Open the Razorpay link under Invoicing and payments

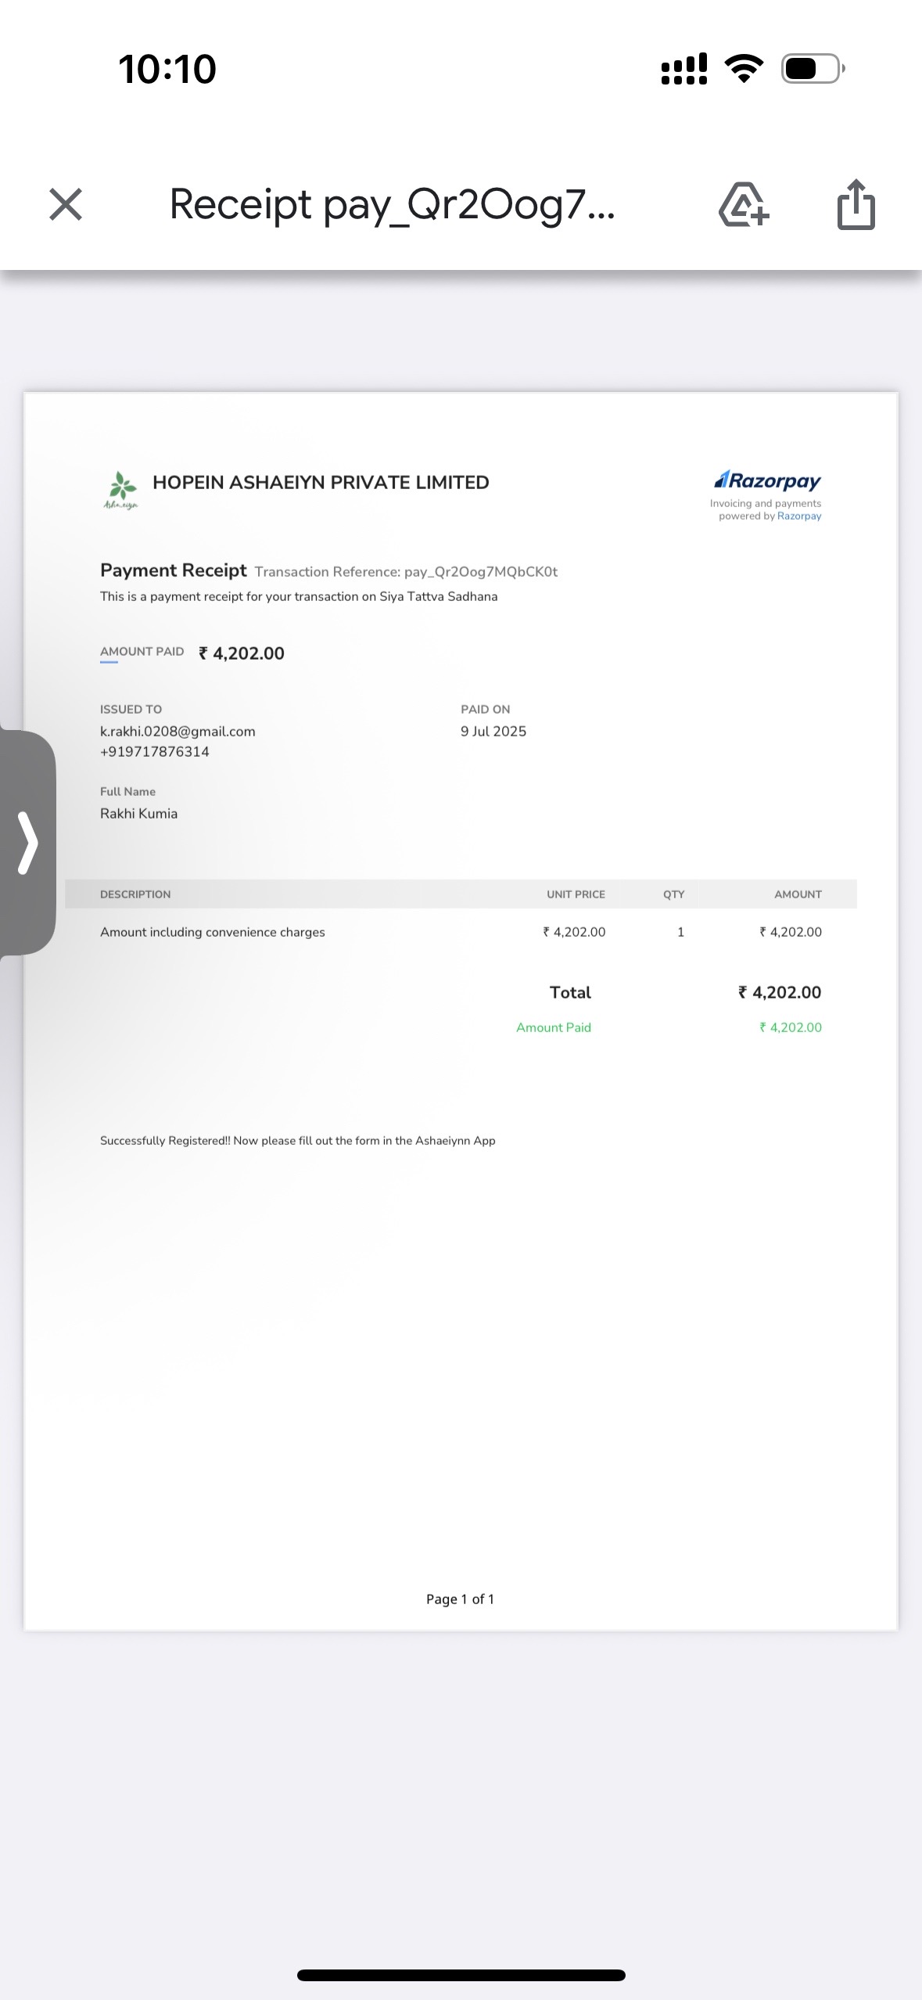[799, 516]
